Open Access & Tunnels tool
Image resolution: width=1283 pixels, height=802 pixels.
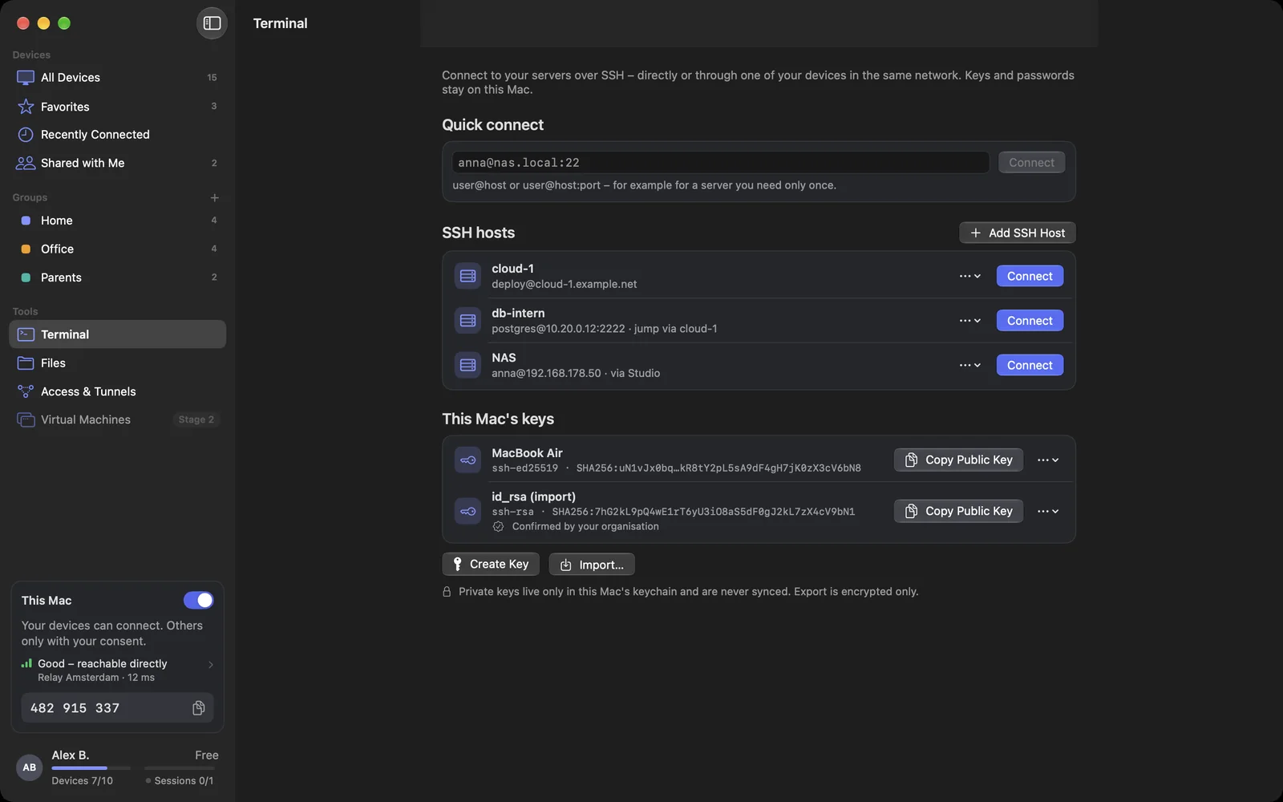(117, 391)
